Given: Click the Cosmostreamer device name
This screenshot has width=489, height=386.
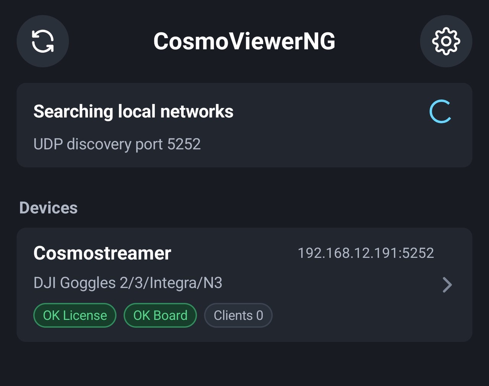Looking at the screenshot, I should pos(102,253).
